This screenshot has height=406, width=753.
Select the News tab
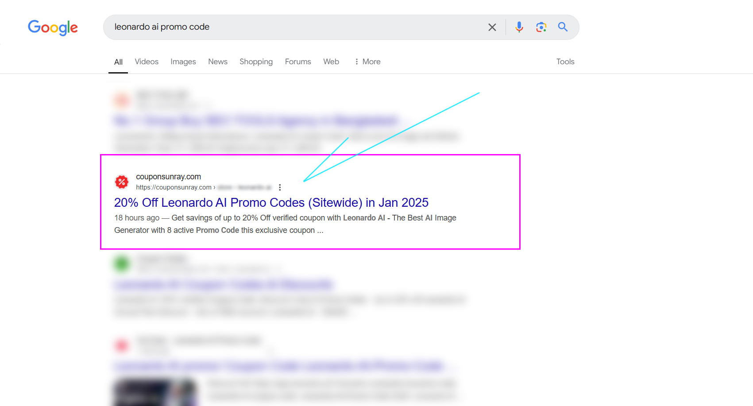pos(218,62)
